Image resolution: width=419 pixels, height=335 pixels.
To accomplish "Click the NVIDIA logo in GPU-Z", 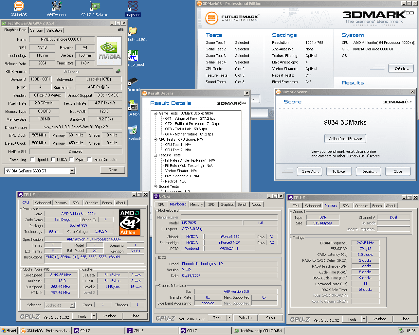I will click(109, 50).
